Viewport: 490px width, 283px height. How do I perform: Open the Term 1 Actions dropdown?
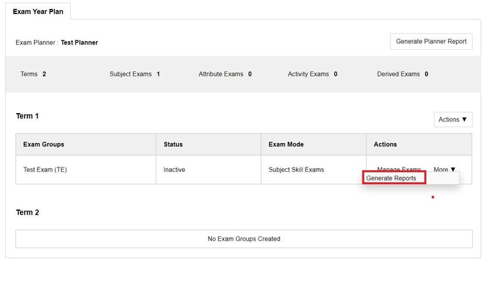pos(453,119)
